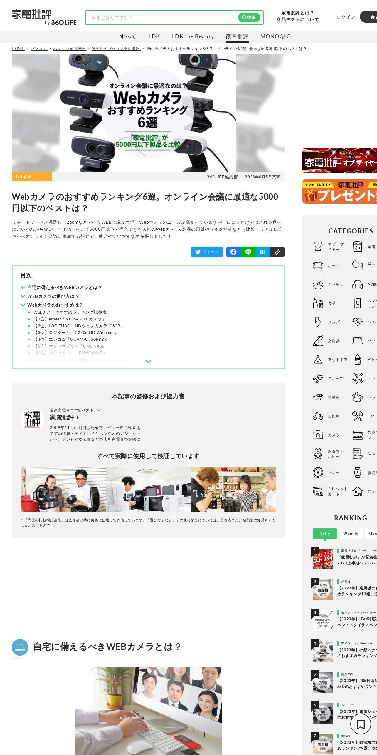The width and height of the screenshot is (377, 755).
Task: Open the 家電批評 360LiFE logo
Action: pos(44,17)
